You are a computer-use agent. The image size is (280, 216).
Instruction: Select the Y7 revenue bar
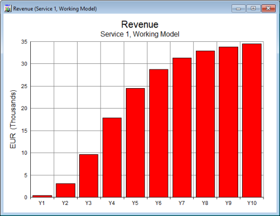click(182, 128)
